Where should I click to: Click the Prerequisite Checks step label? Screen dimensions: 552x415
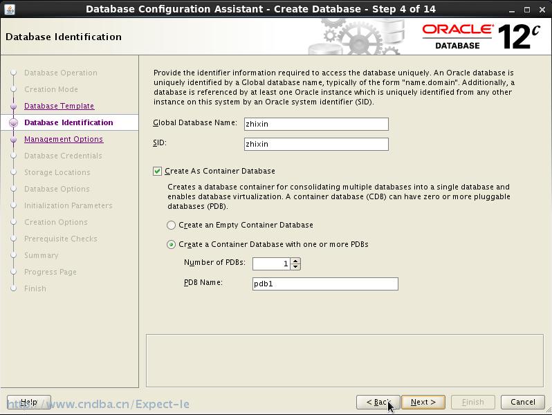(x=61, y=239)
